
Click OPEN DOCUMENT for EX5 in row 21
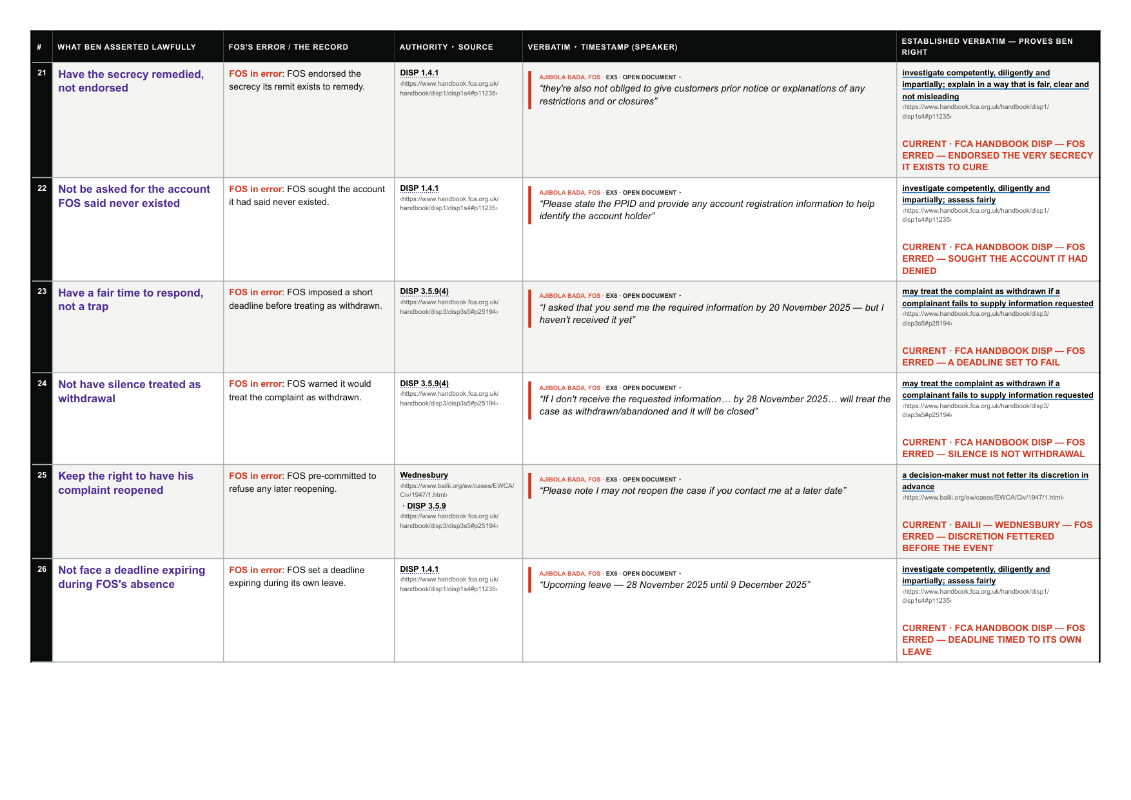651,77
